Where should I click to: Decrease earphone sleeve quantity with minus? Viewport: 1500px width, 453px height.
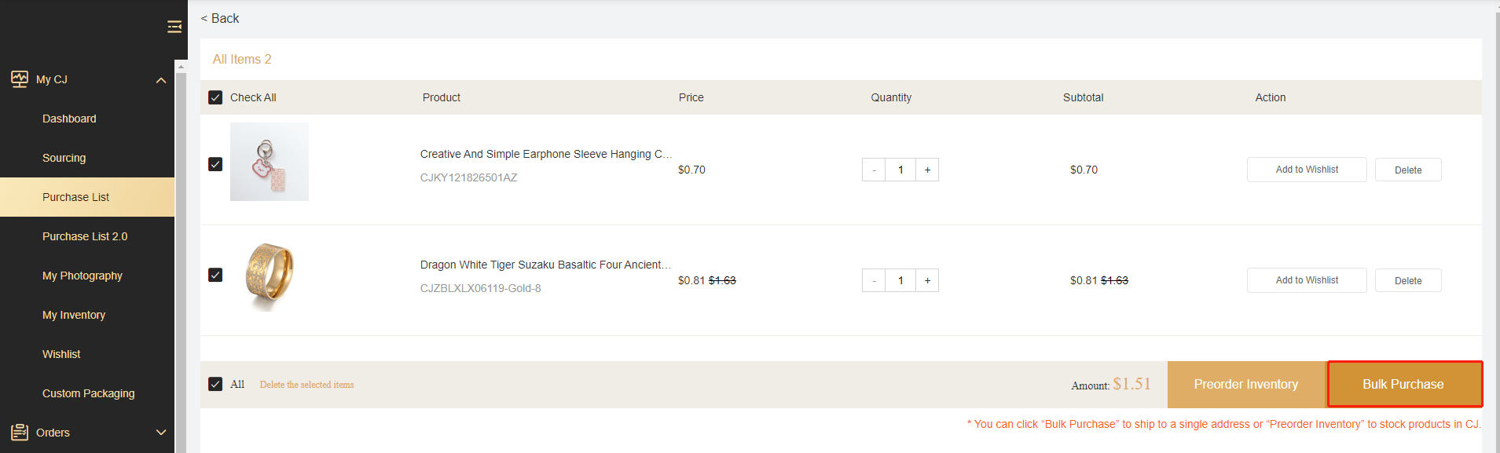tap(874, 170)
